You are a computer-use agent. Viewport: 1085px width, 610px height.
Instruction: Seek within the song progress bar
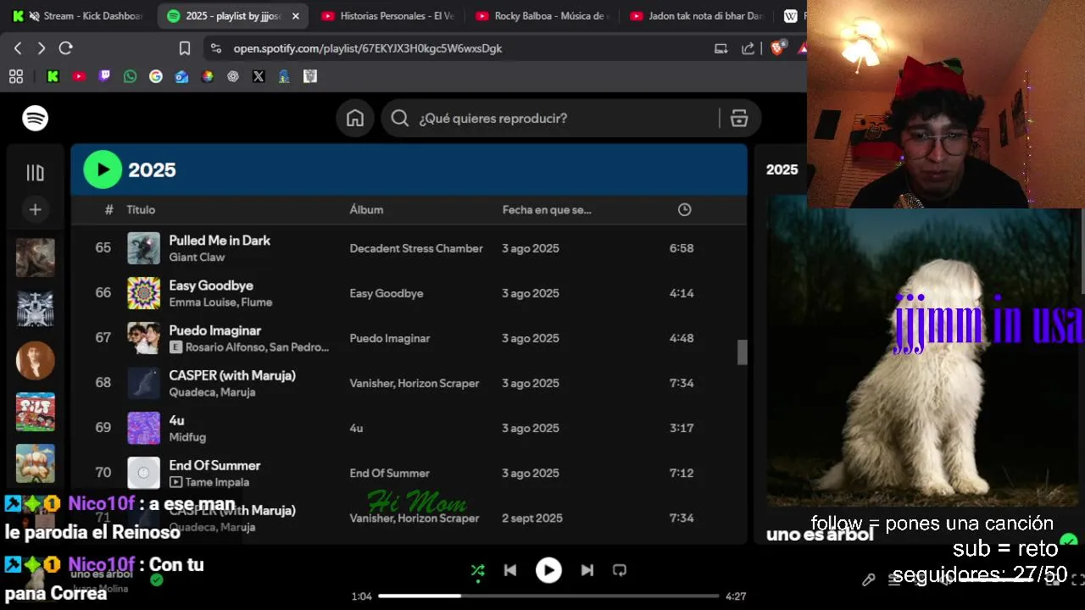(548, 596)
